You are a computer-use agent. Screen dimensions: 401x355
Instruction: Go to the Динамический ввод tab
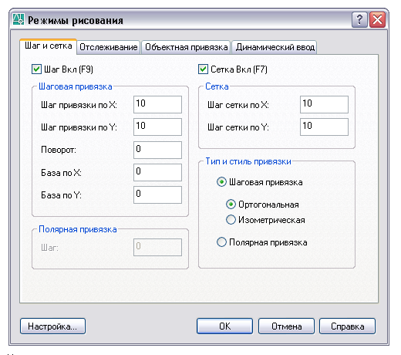tap(275, 47)
